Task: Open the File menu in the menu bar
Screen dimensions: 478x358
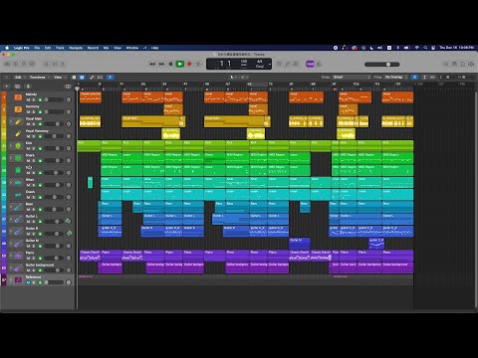Action: coord(37,48)
